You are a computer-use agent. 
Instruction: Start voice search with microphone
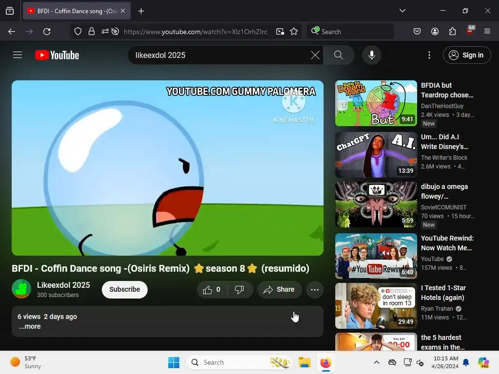coord(371,55)
